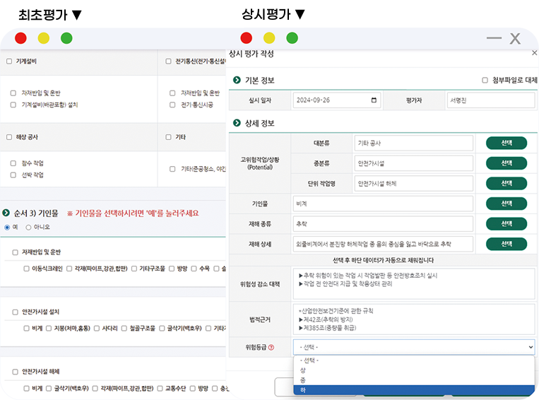Click the green arrow icon beside 상세 정보
The height and width of the screenshot is (400, 539).
pos(237,123)
